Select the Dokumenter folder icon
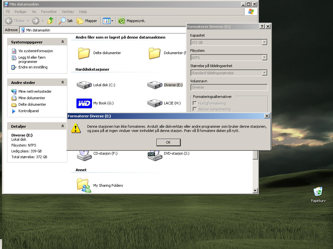The height and width of the screenshot is (249, 333). tap(155, 53)
